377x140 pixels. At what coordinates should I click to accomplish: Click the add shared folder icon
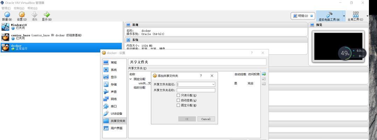click(264, 74)
